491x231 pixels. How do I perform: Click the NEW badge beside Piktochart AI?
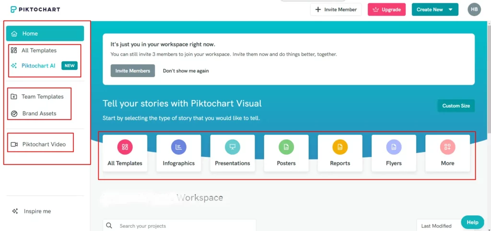click(70, 66)
